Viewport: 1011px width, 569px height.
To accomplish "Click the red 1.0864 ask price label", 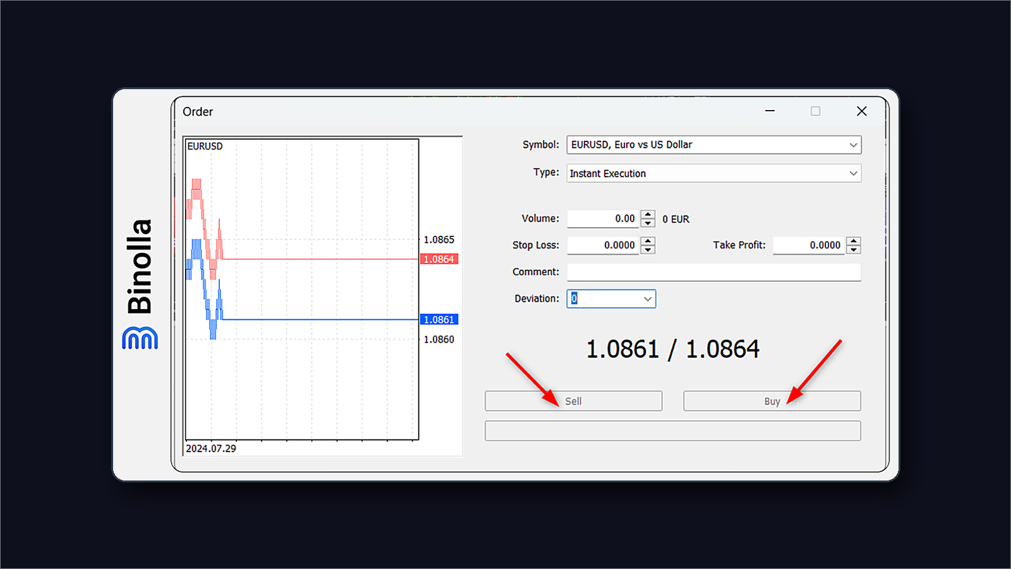I will [x=439, y=259].
